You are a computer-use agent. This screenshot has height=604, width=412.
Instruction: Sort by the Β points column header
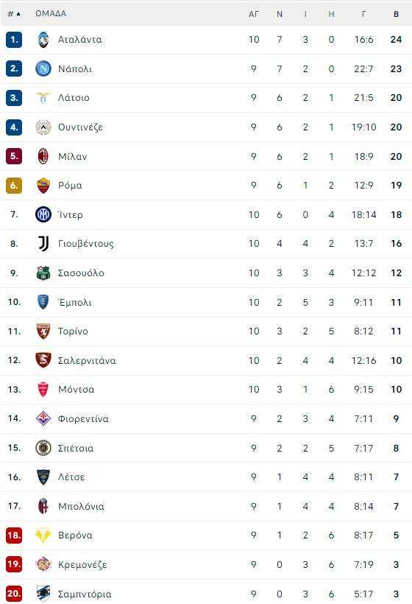396,14
